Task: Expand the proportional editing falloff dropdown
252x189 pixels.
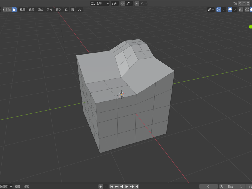Action: 146,3
